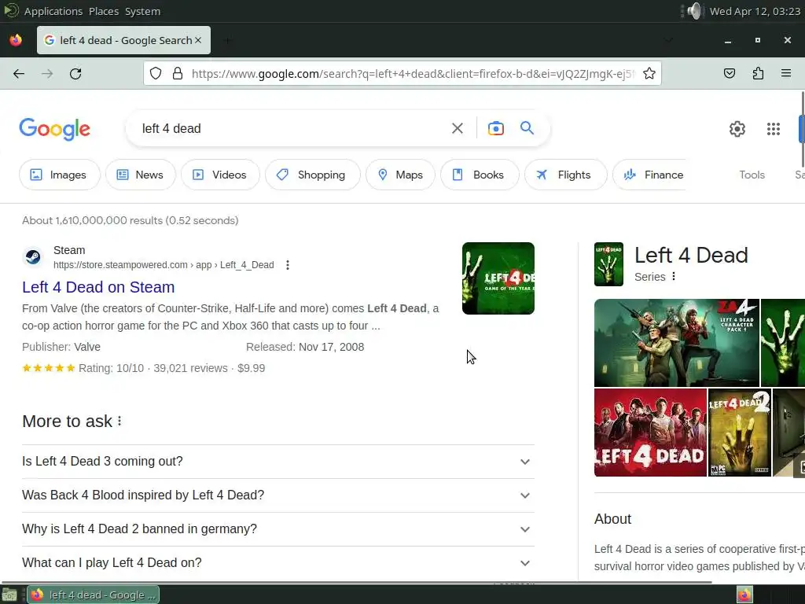805x604 pixels.
Task: Open Maps results filter
Action: pyautogui.click(x=400, y=175)
